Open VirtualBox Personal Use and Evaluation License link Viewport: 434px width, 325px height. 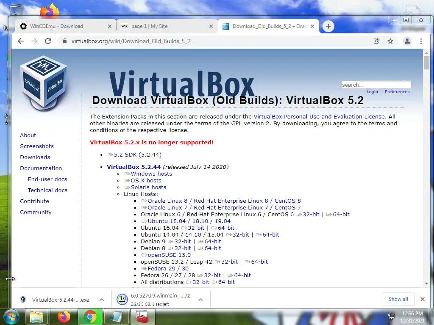pyautogui.click(x=319, y=117)
